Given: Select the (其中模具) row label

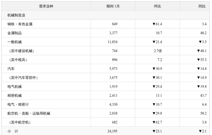Looking at the screenshot, I should point(18,60).
